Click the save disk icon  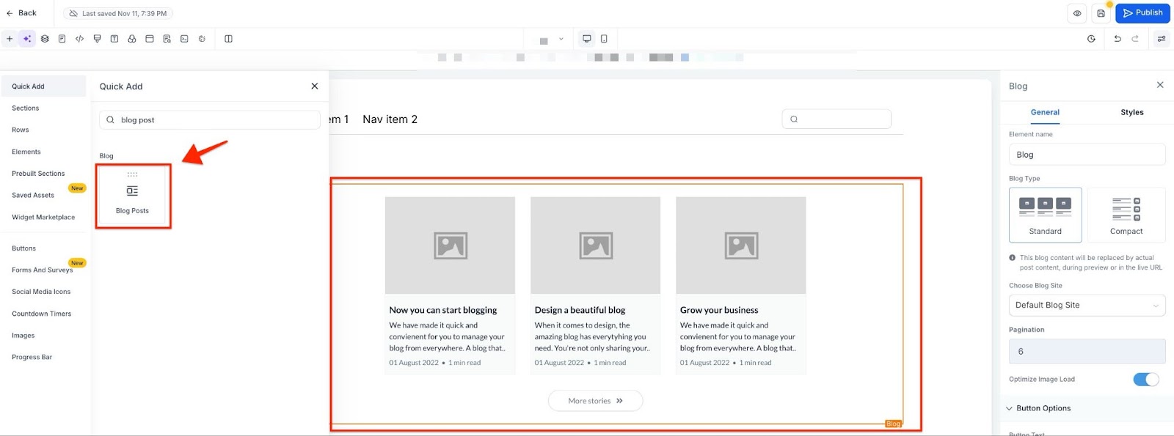click(1101, 13)
